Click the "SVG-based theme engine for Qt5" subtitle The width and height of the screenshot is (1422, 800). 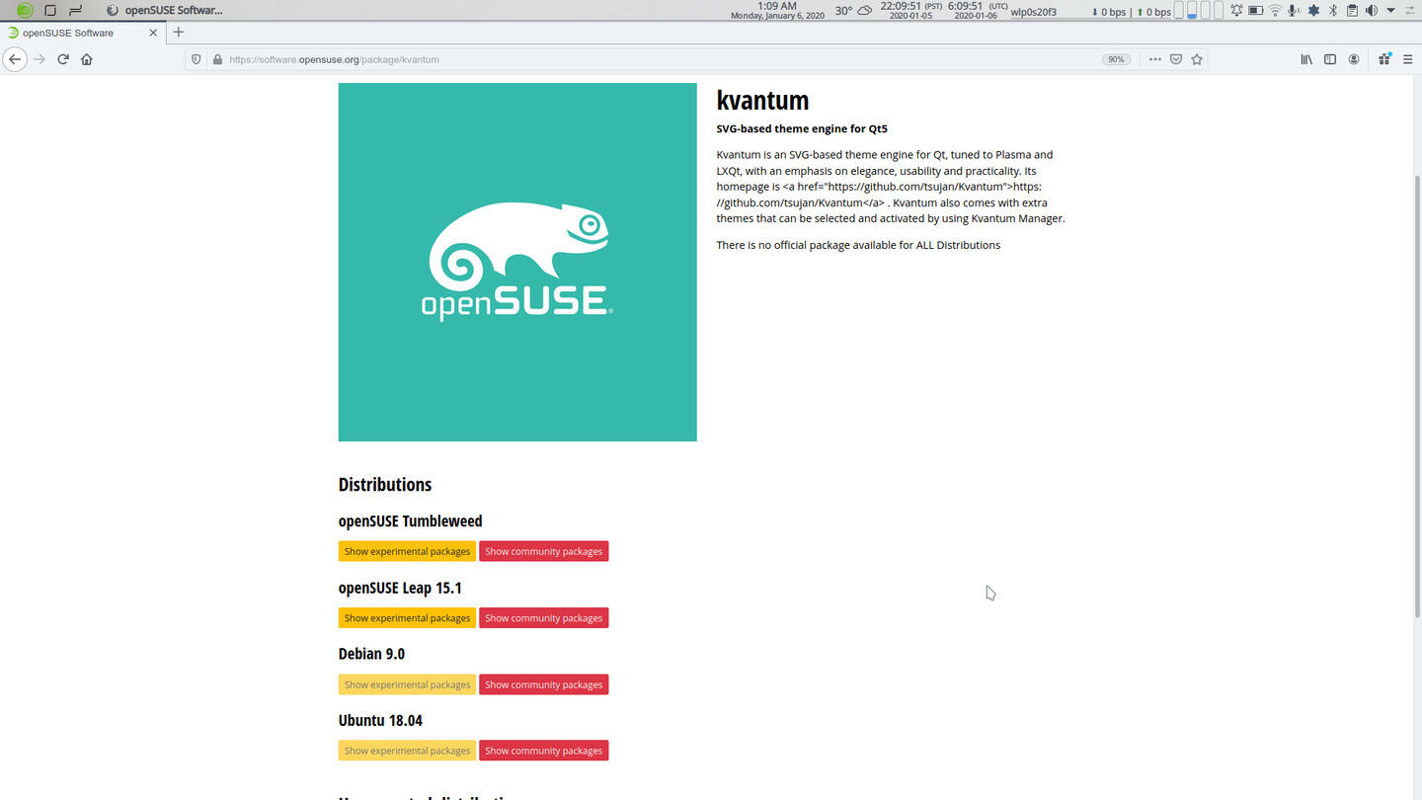802,128
